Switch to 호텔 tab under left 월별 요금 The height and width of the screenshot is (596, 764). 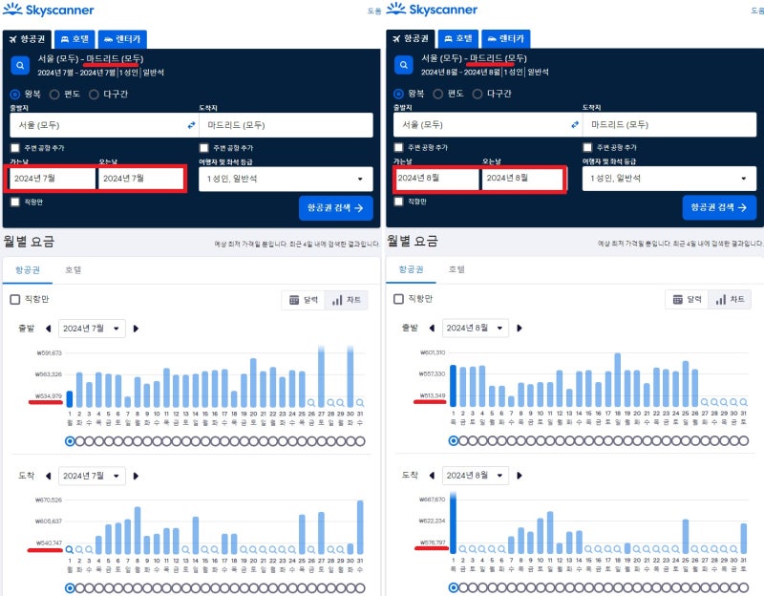(x=73, y=270)
